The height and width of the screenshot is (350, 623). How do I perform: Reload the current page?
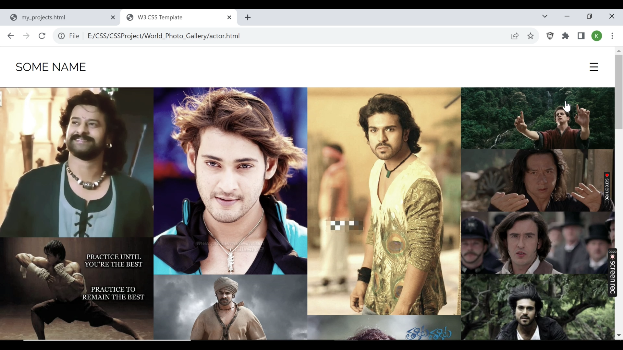click(x=42, y=36)
